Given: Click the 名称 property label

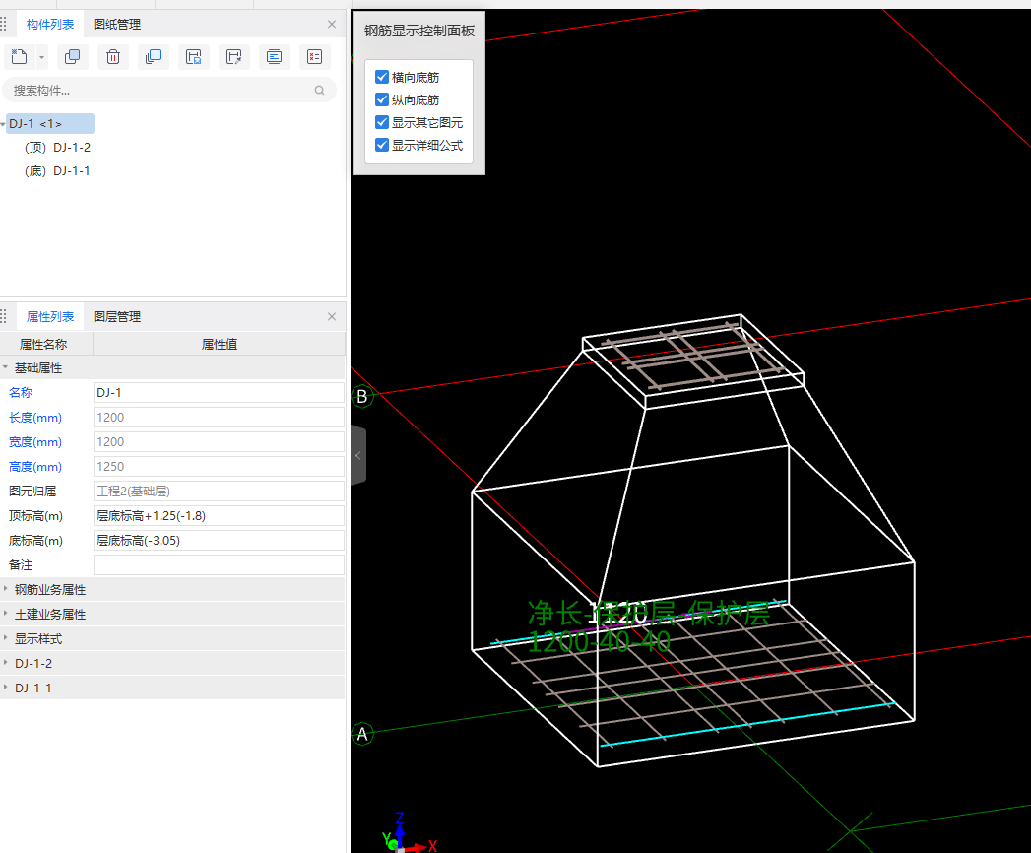Looking at the screenshot, I should point(21,393).
